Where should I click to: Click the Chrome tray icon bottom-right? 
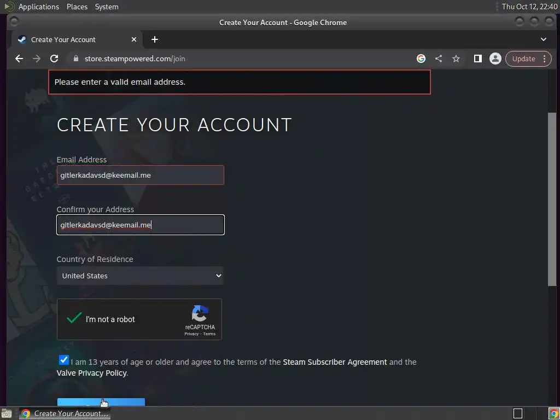(553, 413)
